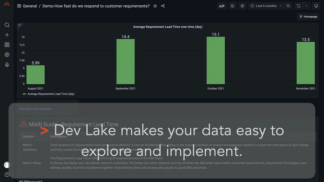The width and height of the screenshot is (324, 182).
Task: Open the Dashboards four-squares sidebar icon
Action: (x=7, y=45)
